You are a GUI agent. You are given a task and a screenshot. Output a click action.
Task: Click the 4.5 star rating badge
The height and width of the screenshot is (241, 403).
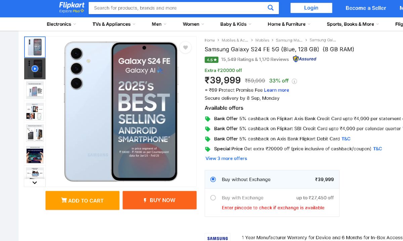[x=212, y=60]
